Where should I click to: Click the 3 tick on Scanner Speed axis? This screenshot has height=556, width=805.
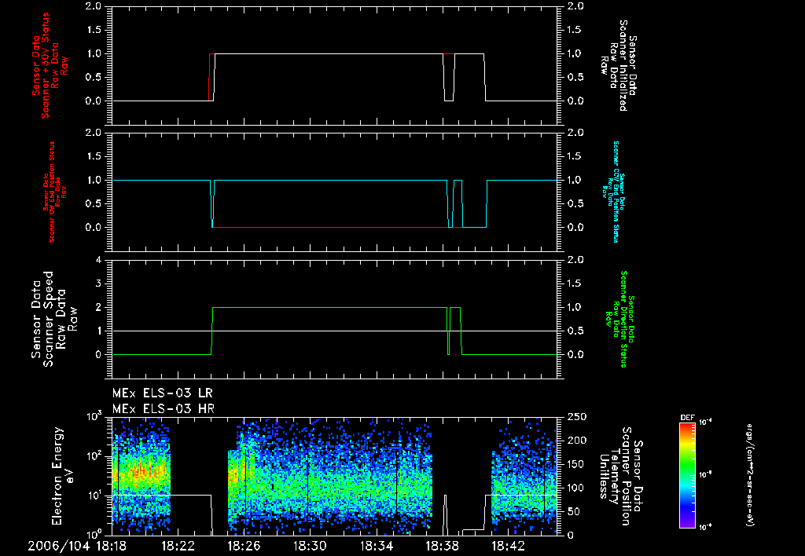point(98,283)
